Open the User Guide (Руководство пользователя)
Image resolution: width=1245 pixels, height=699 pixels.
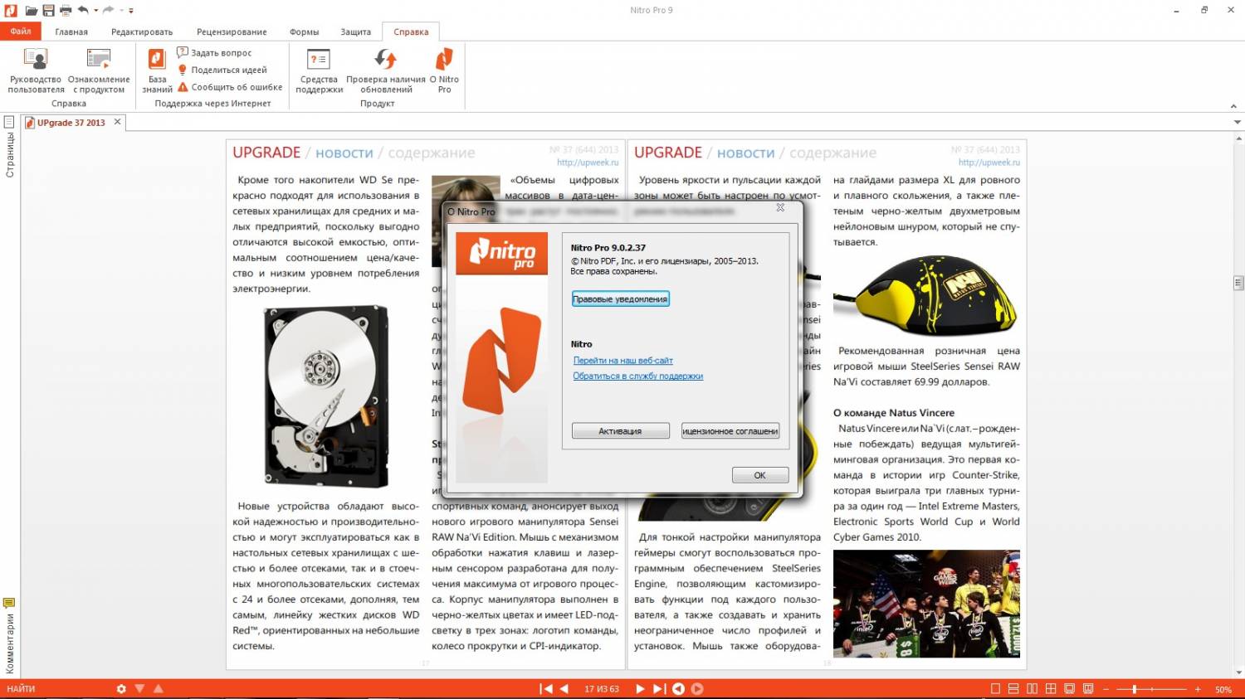[36, 70]
